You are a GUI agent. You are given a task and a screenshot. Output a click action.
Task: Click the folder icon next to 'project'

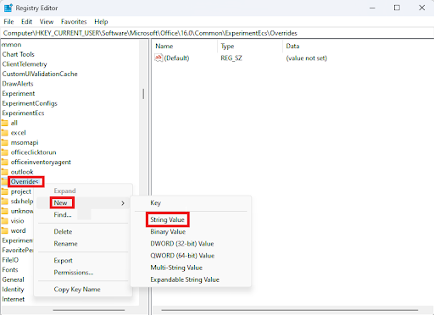point(5,191)
